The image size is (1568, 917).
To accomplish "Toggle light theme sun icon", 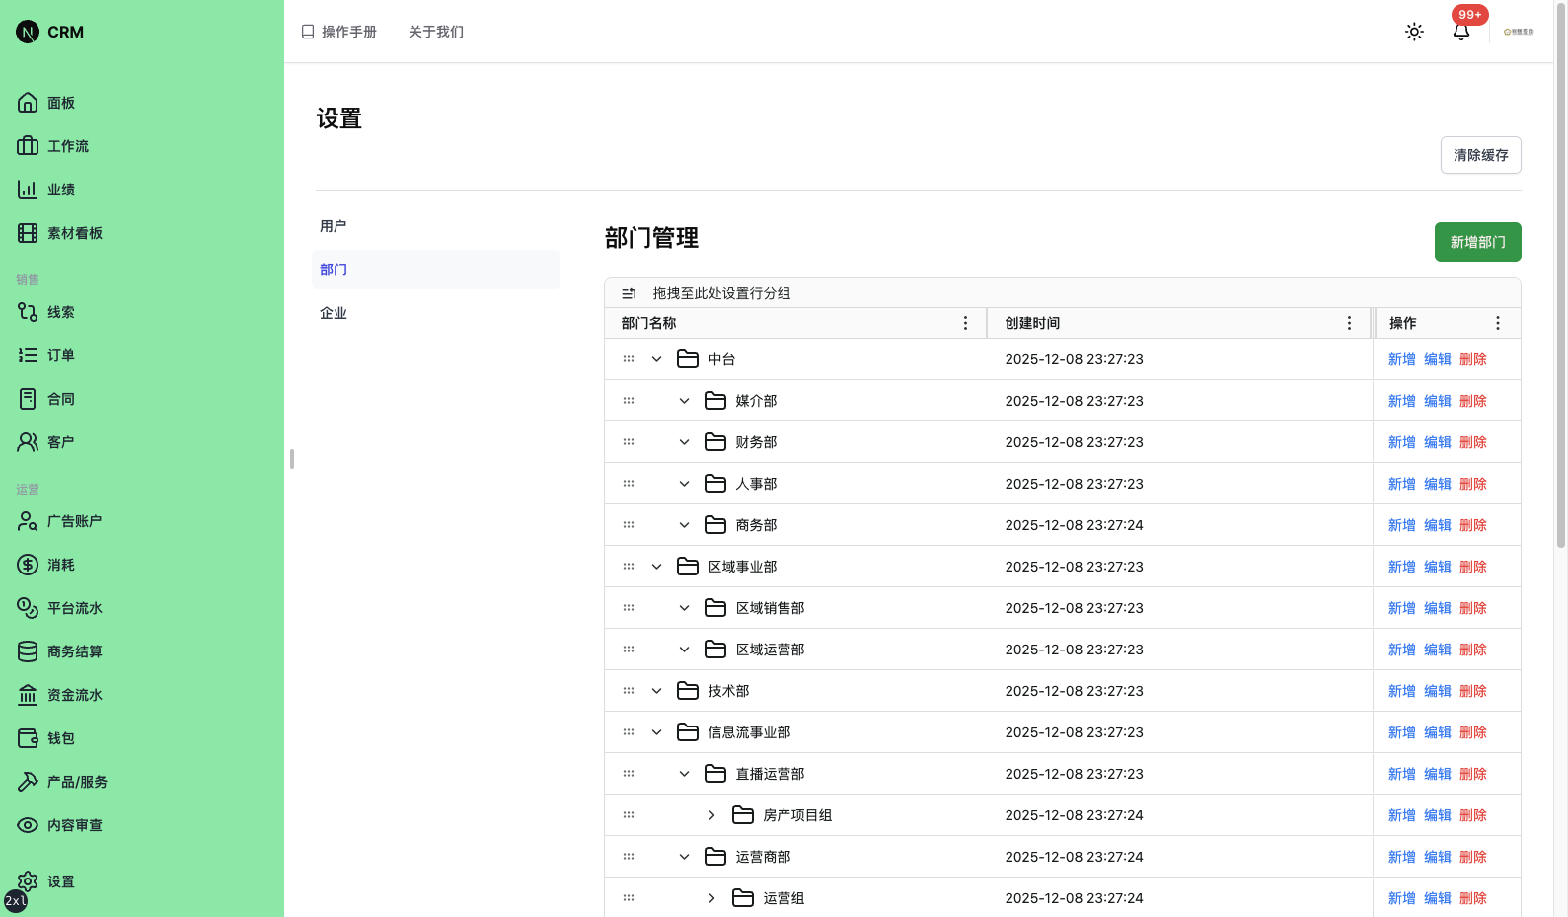I will coord(1414,32).
